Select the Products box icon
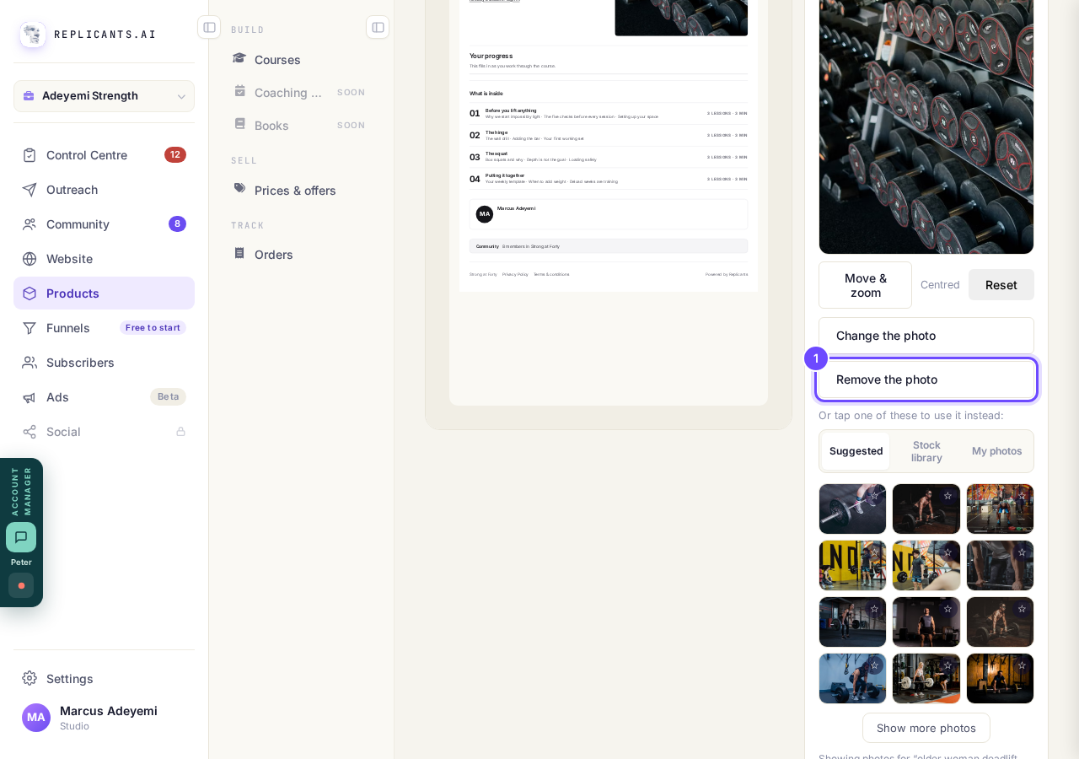Viewport: 1079px width, 759px height. [30, 293]
